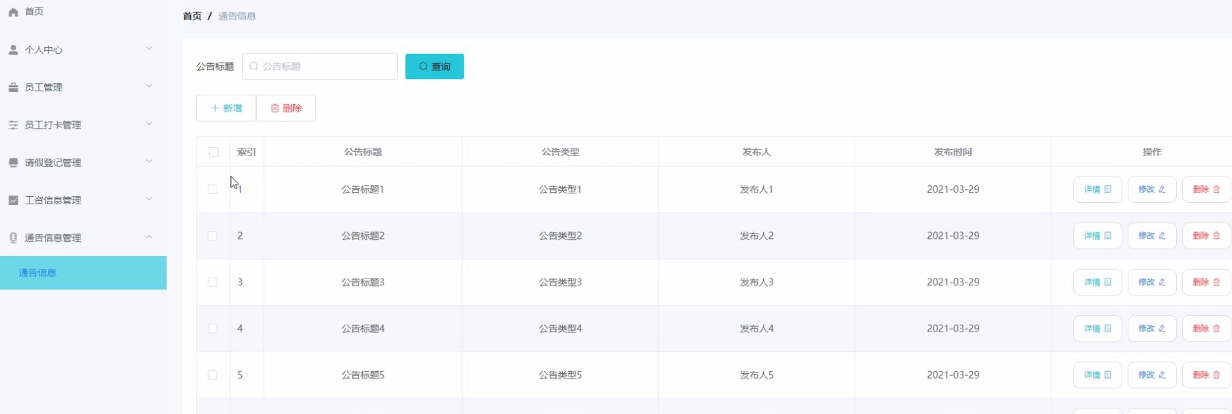Image resolution: width=1232 pixels, height=414 pixels.
Task: Click the pencil icon in 公告标题1 修改 button
Action: tap(1162, 189)
